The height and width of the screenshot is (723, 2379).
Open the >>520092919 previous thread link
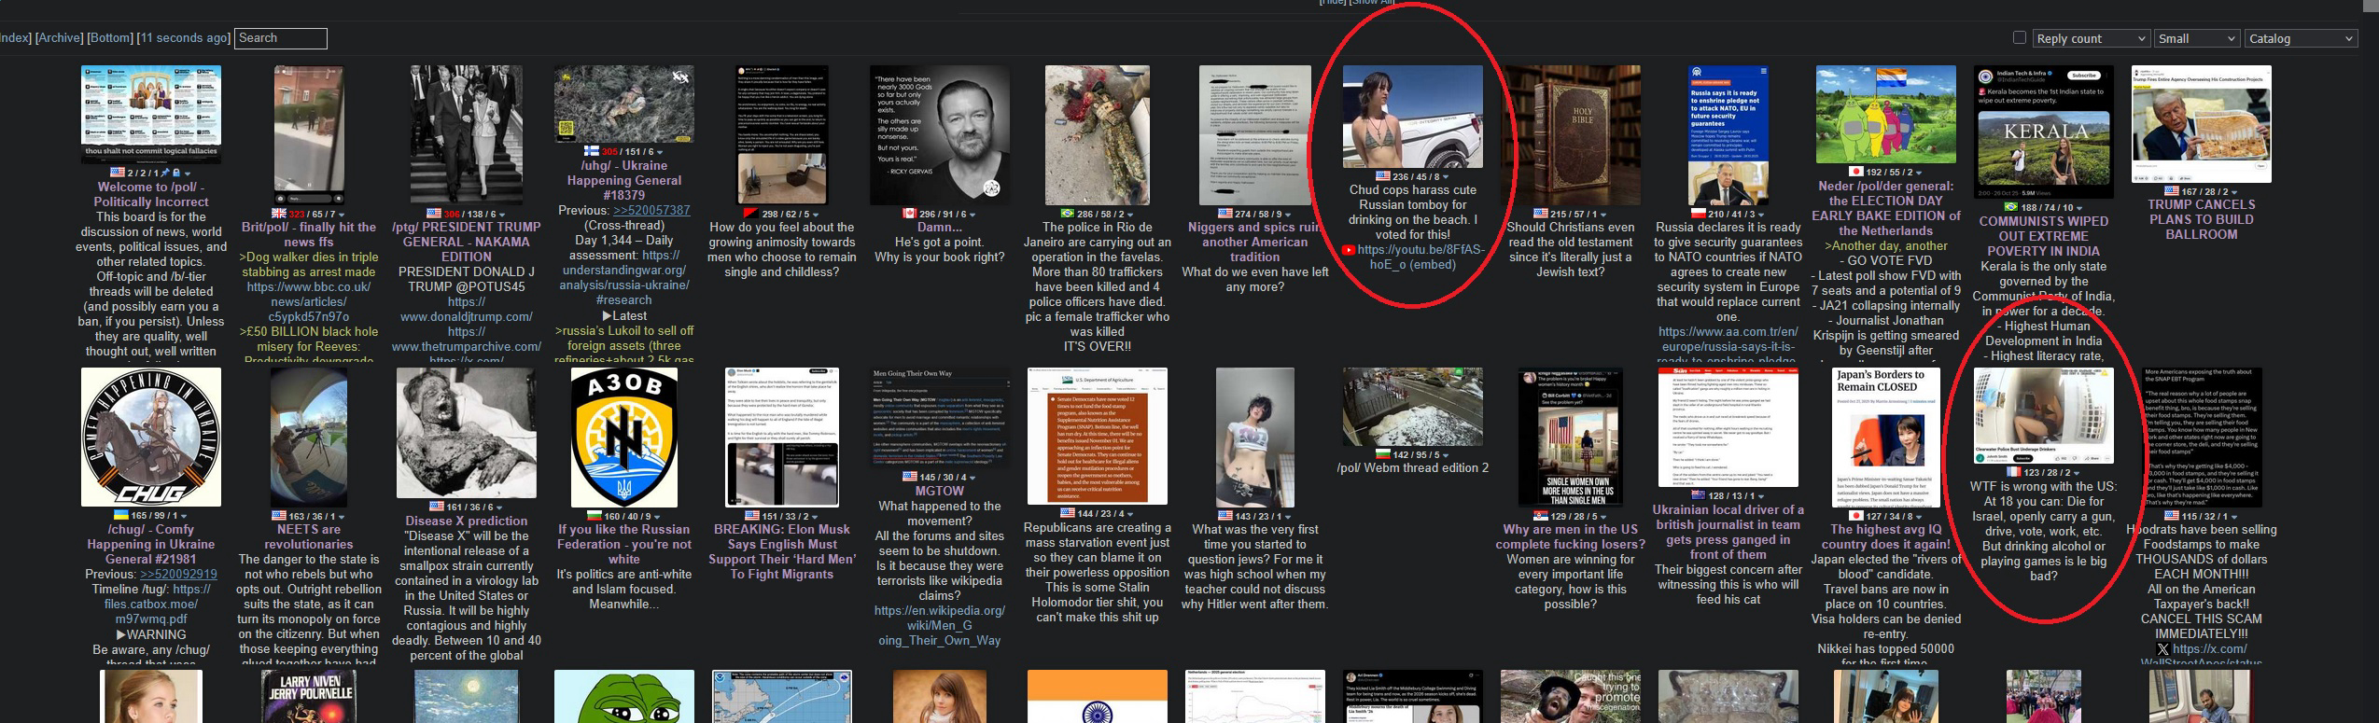[178, 575]
